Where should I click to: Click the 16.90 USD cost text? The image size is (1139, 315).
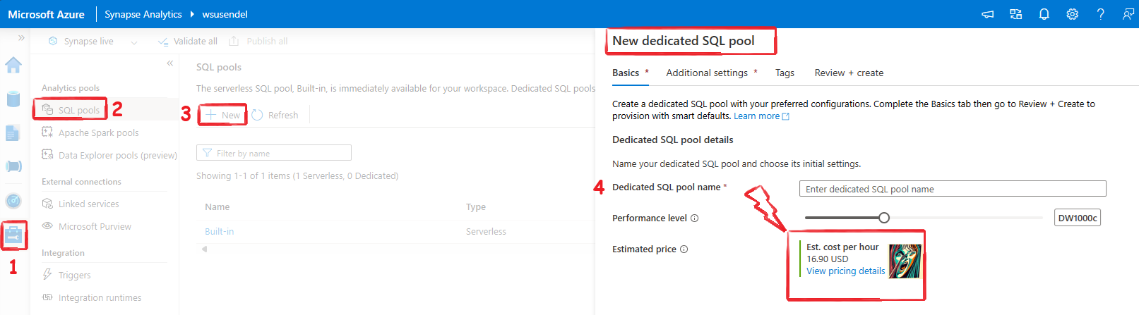828,259
